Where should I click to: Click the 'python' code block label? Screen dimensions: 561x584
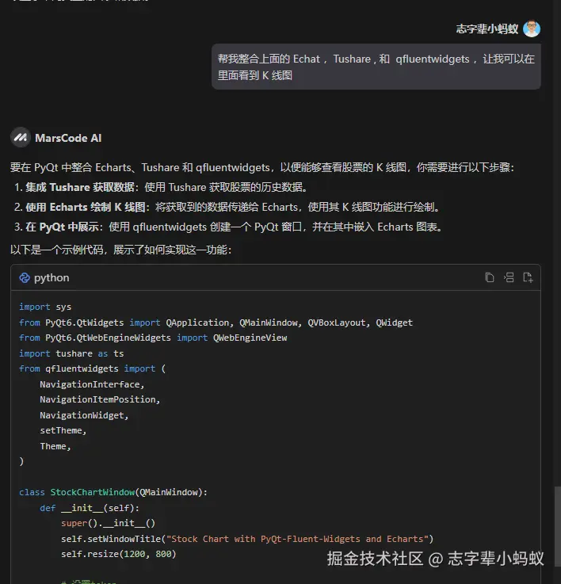(x=52, y=278)
